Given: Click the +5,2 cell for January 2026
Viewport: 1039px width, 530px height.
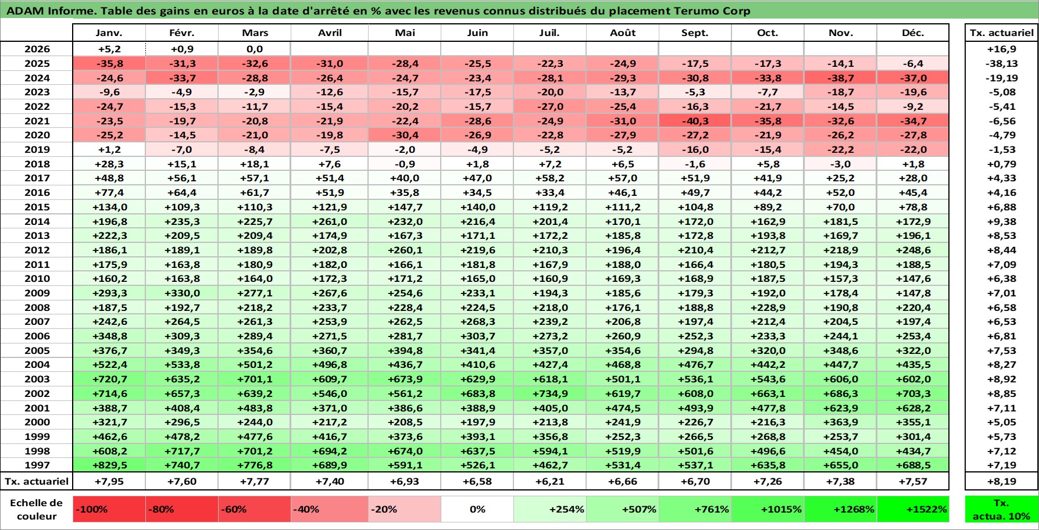Looking at the screenshot, I should (x=109, y=49).
